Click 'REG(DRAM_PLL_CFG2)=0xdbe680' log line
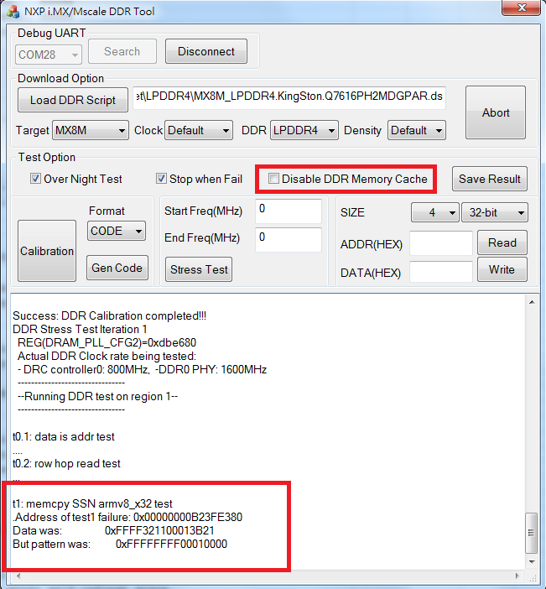The image size is (546, 589). click(107, 342)
